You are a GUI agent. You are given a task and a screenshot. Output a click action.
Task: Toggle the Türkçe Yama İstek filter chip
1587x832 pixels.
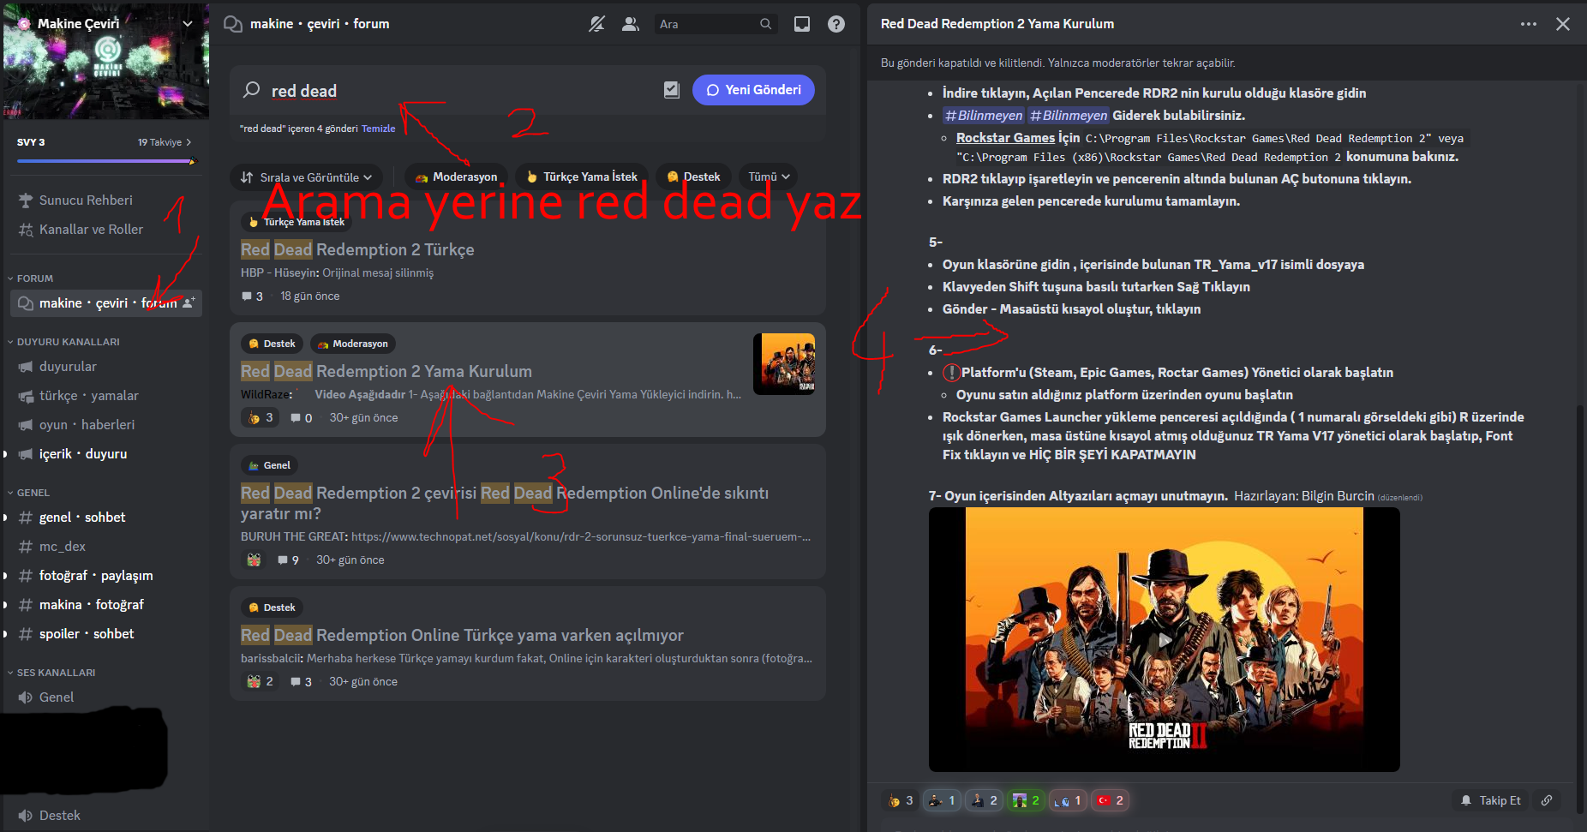coord(582,177)
